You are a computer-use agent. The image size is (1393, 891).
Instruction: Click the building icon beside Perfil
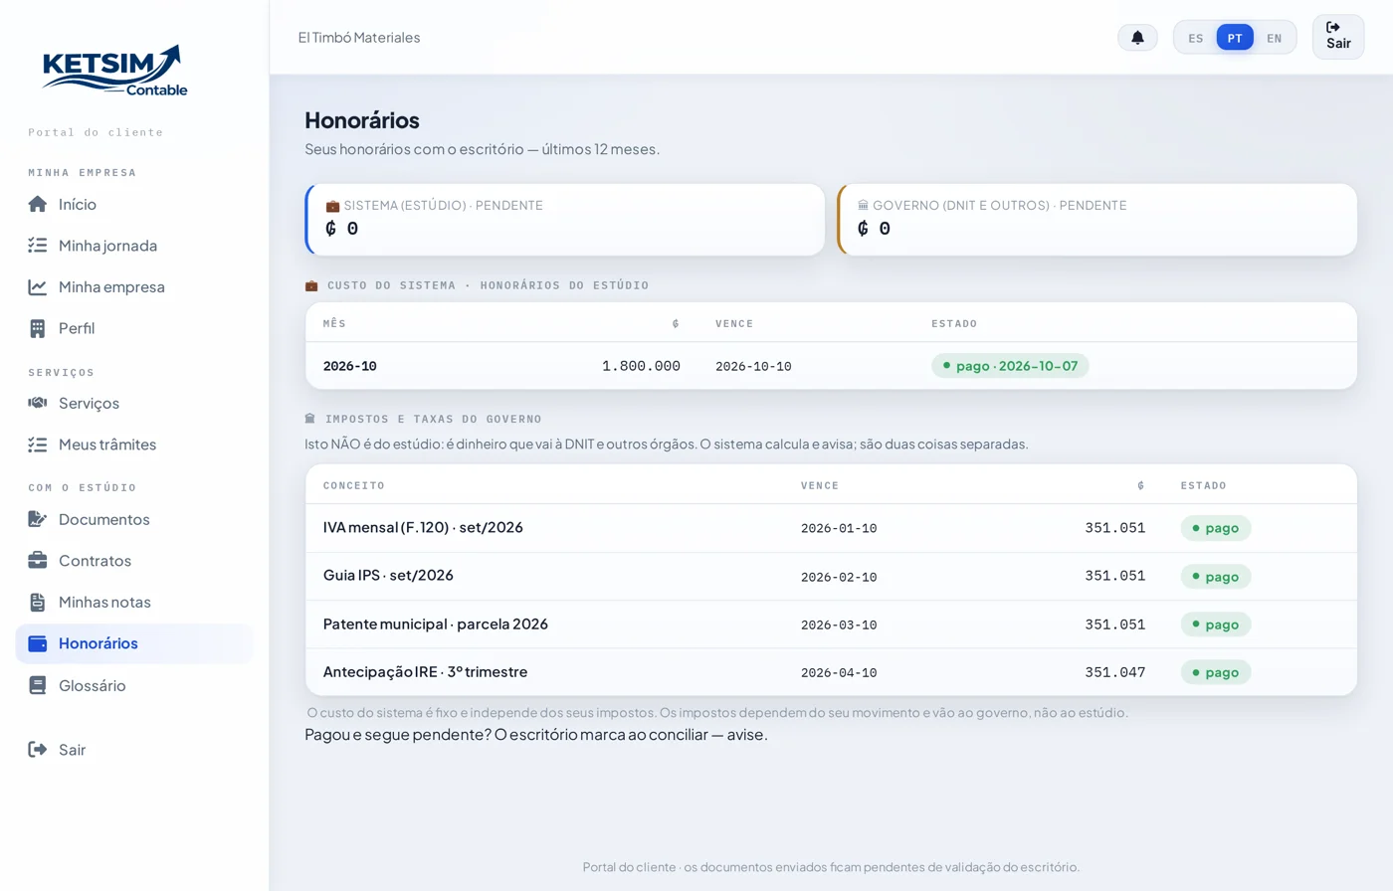click(38, 328)
